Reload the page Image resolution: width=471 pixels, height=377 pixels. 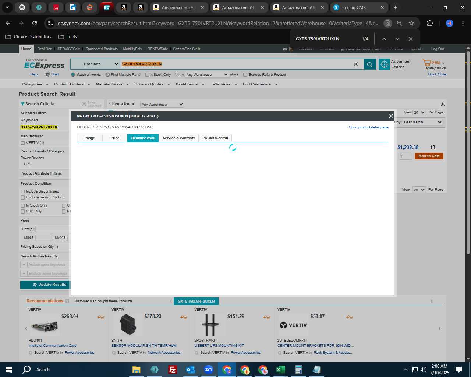(35, 23)
